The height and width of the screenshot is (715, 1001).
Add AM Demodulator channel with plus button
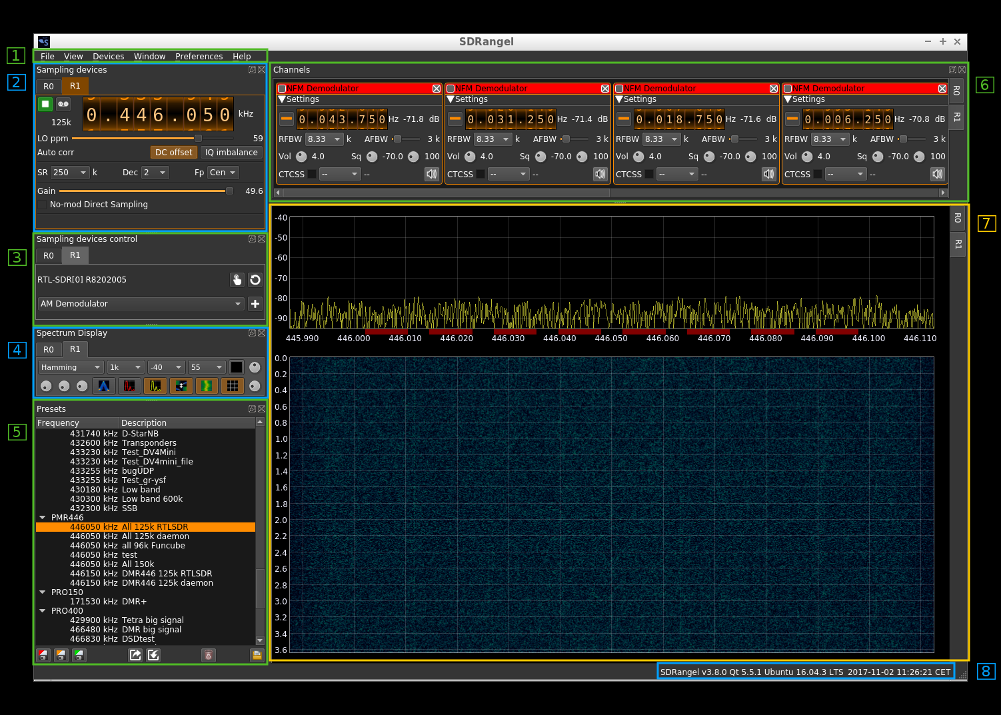pos(255,304)
